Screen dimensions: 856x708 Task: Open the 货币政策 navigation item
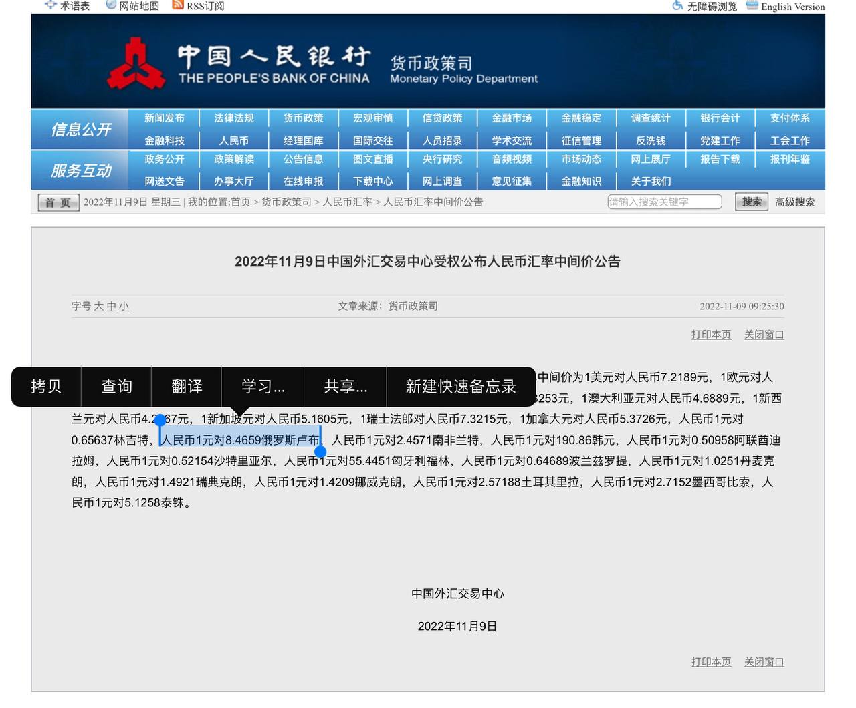[303, 118]
